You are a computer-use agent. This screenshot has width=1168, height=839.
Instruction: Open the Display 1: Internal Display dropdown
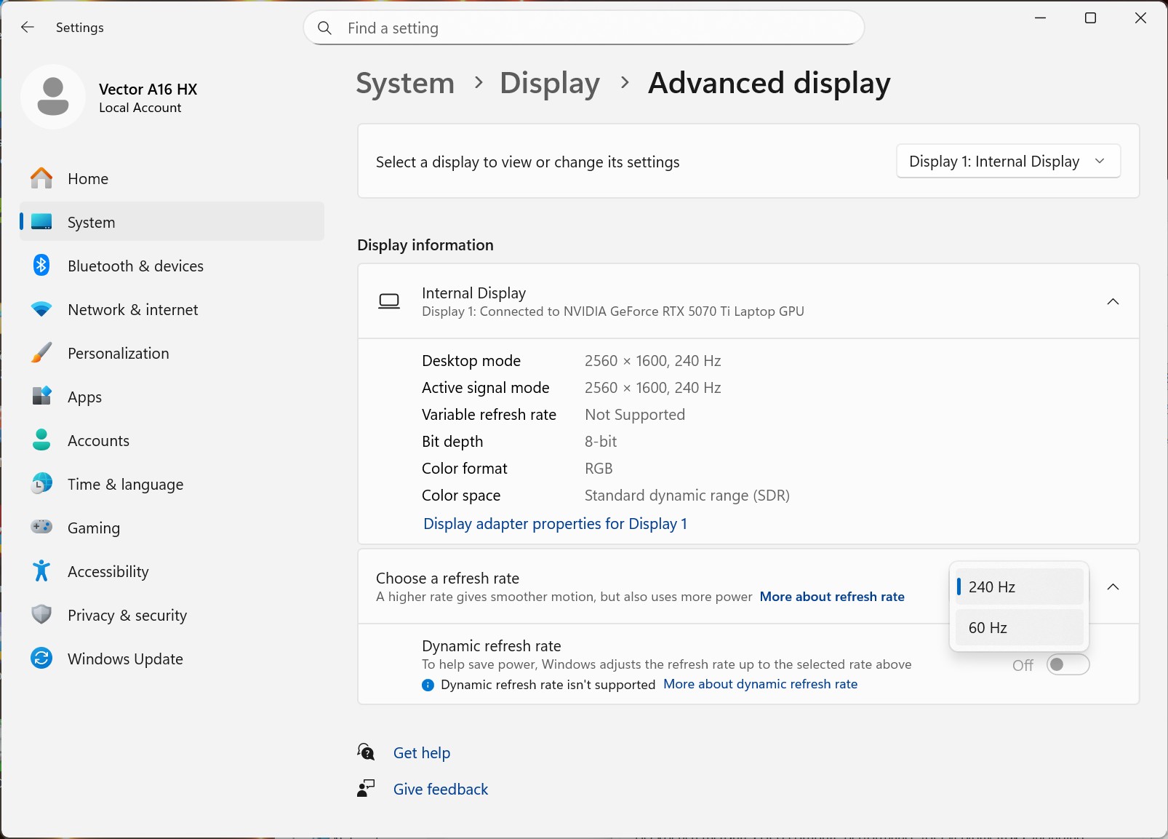tap(1007, 162)
